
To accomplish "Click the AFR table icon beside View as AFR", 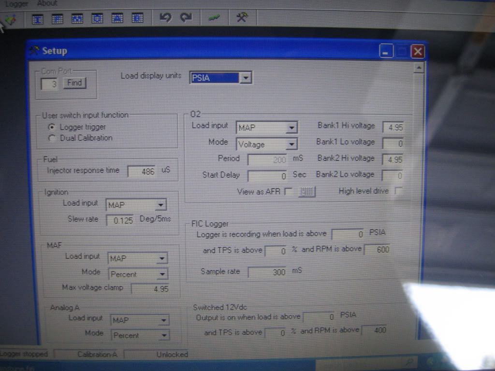I will click(307, 191).
